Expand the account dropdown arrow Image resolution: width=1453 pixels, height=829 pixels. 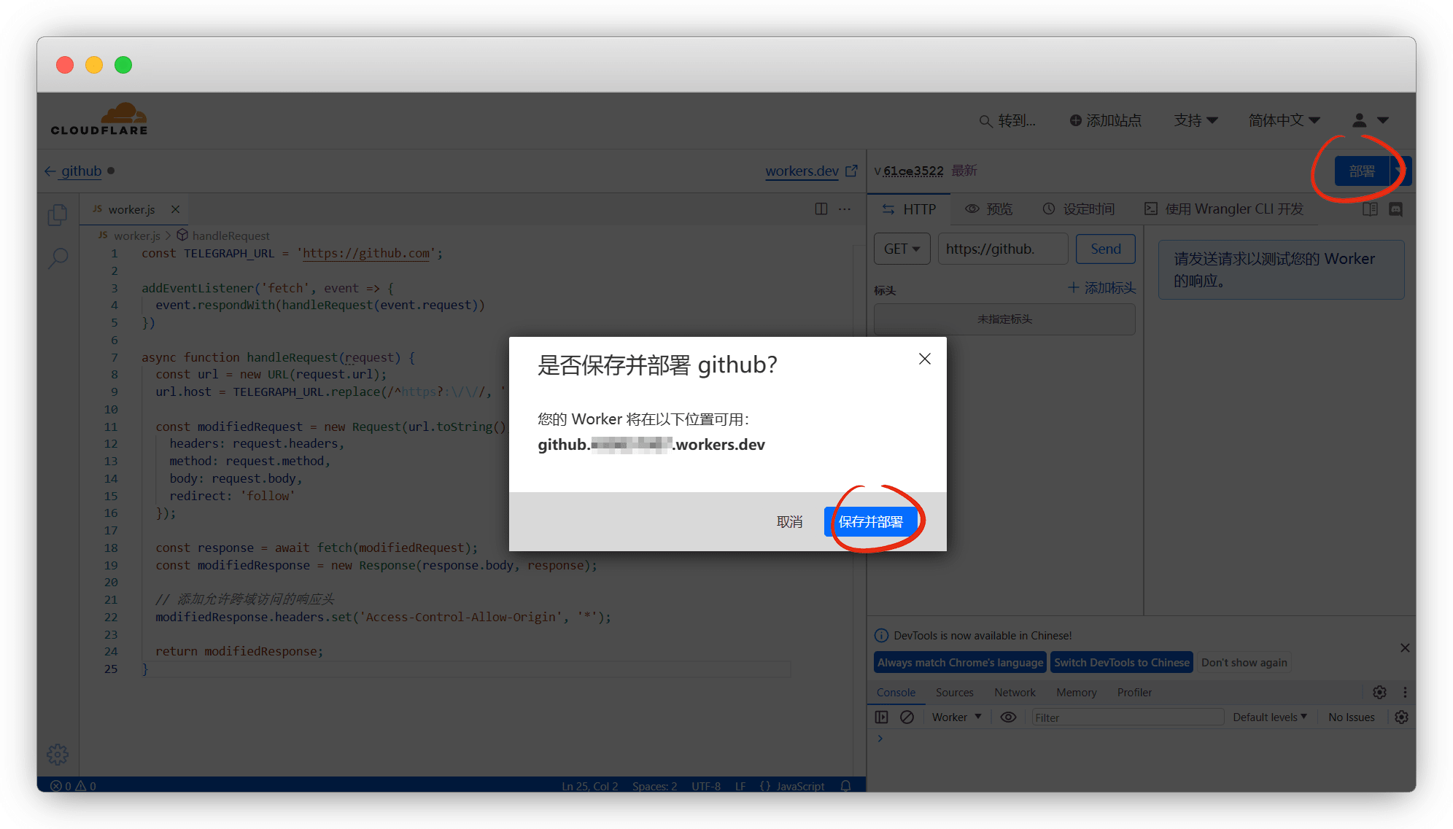[1383, 120]
